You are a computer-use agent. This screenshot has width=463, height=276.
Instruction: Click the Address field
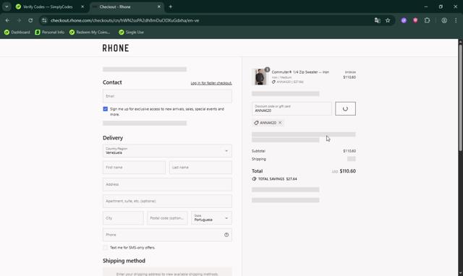click(x=167, y=184)
